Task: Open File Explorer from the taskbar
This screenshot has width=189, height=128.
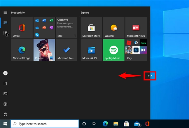Action: [x=116, y=124]
